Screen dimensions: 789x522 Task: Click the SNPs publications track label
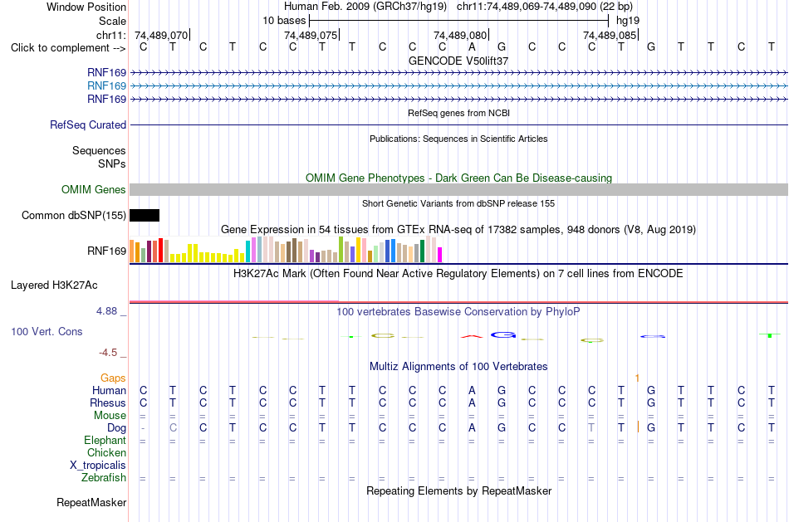point(112,164)
